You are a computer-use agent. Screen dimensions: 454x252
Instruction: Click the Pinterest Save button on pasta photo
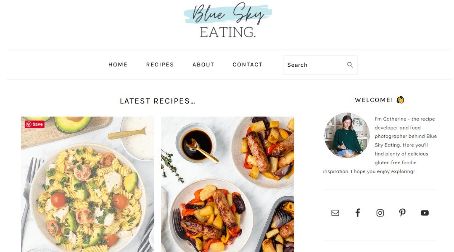point(34,124)
